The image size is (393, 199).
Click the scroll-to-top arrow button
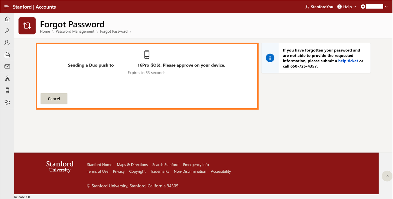coord(387,176)
